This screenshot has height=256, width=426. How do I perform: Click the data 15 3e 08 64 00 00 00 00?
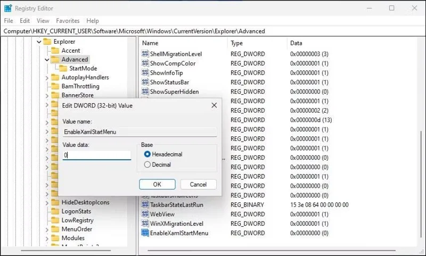[x=319, y=205]
